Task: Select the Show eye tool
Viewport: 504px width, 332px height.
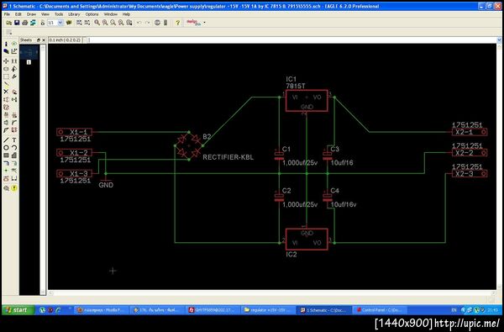Action: 14,44
